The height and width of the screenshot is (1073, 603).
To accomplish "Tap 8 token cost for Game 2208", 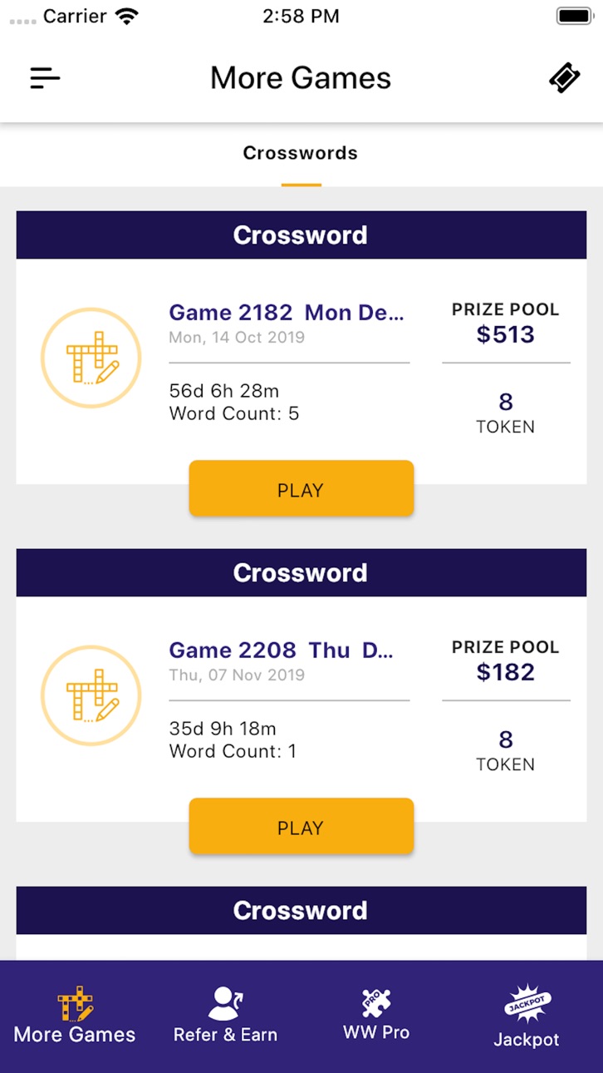I will pyautogui.click(x=506, y=750).
